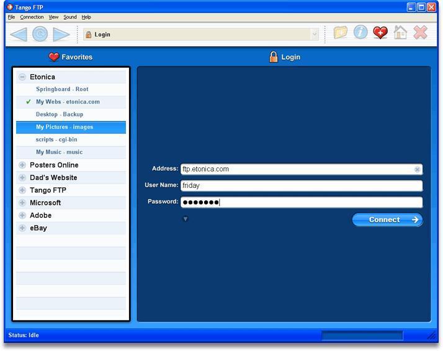
Task: Click the Forward arrow toolbar icon
Action: click(x=61, y=34)
